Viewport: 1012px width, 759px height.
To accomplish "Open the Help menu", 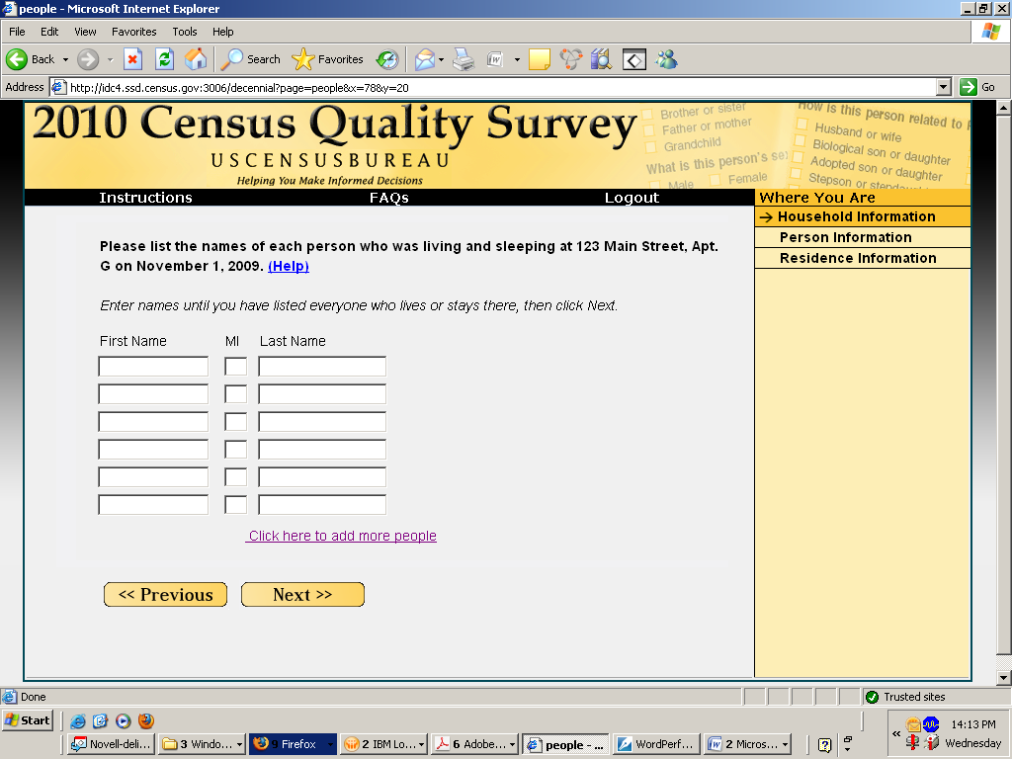I will point(222,32).
